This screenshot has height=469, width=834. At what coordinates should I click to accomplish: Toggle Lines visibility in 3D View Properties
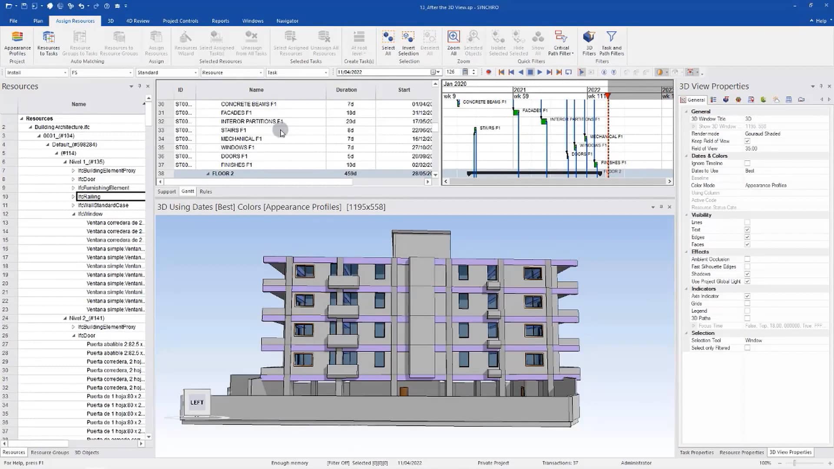point(747,222)
